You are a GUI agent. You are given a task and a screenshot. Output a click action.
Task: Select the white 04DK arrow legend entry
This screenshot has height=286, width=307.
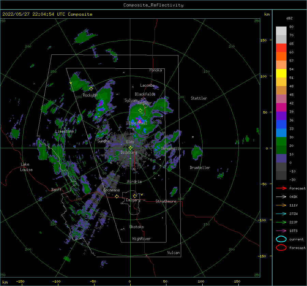281,197
